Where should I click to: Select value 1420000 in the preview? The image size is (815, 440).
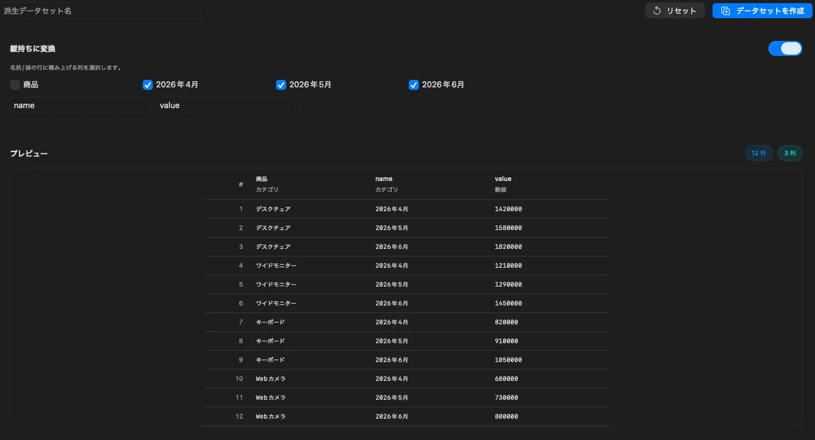tap(508, 209)
